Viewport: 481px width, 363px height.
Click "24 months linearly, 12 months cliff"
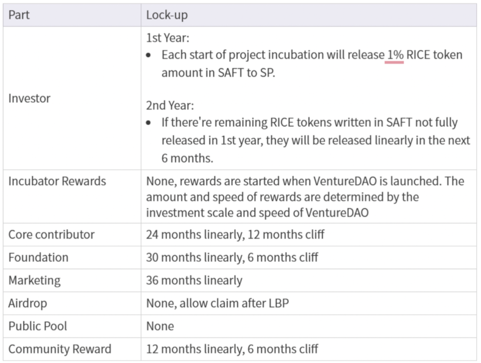(x=235, y=234)
